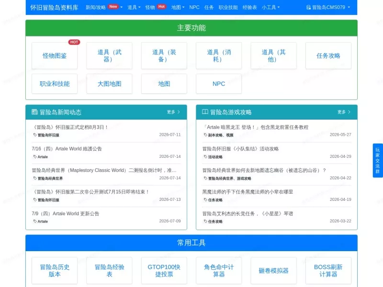The image size is (383, 287).
Task: Expand the 新闻/攻略 dropdown menu
Action: [x=104, y=7]
